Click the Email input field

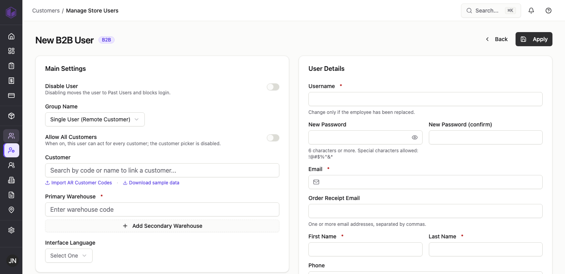click(x=425, y=182)
